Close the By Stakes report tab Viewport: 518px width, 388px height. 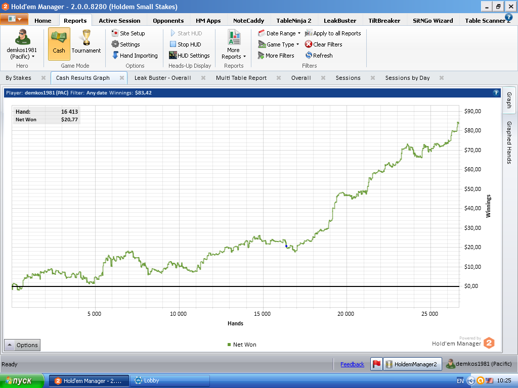tap(44, 78)
